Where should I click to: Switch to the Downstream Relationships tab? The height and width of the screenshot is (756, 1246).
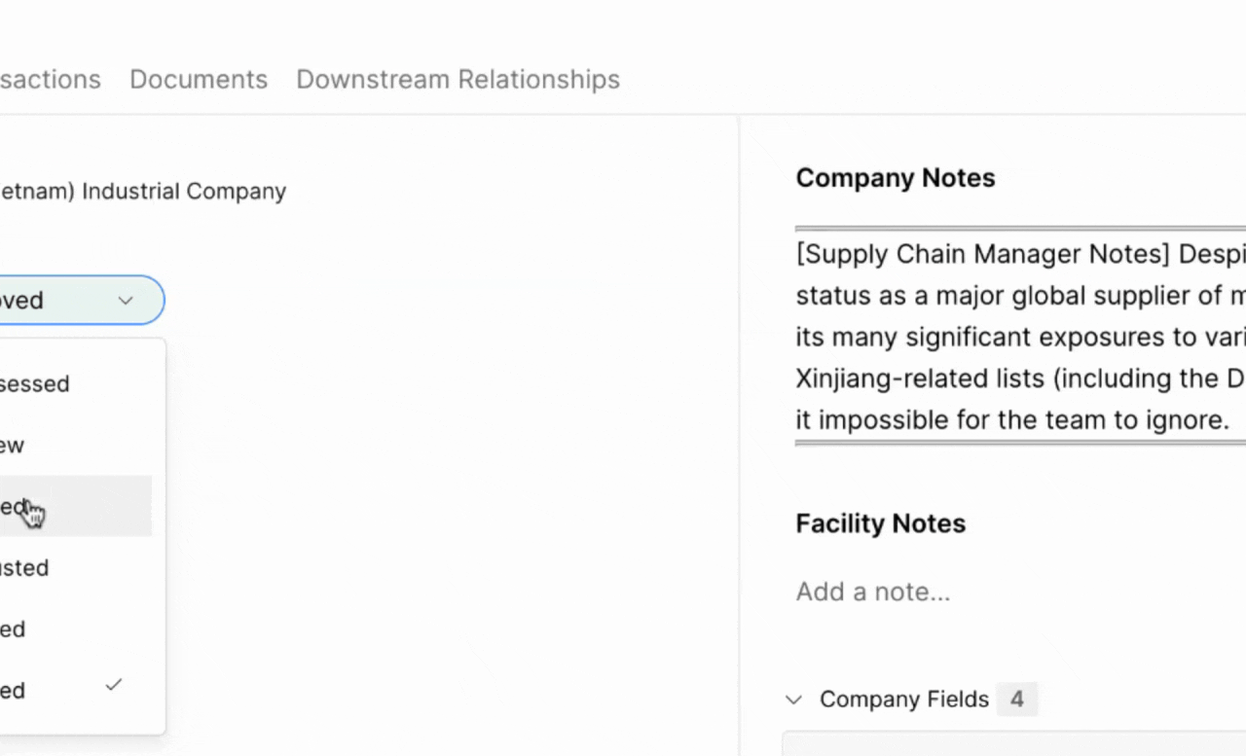[458, 80]
